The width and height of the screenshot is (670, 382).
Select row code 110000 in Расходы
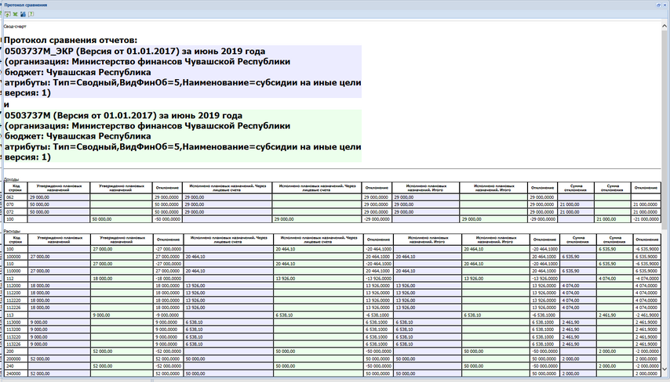(x=16, y=271)
